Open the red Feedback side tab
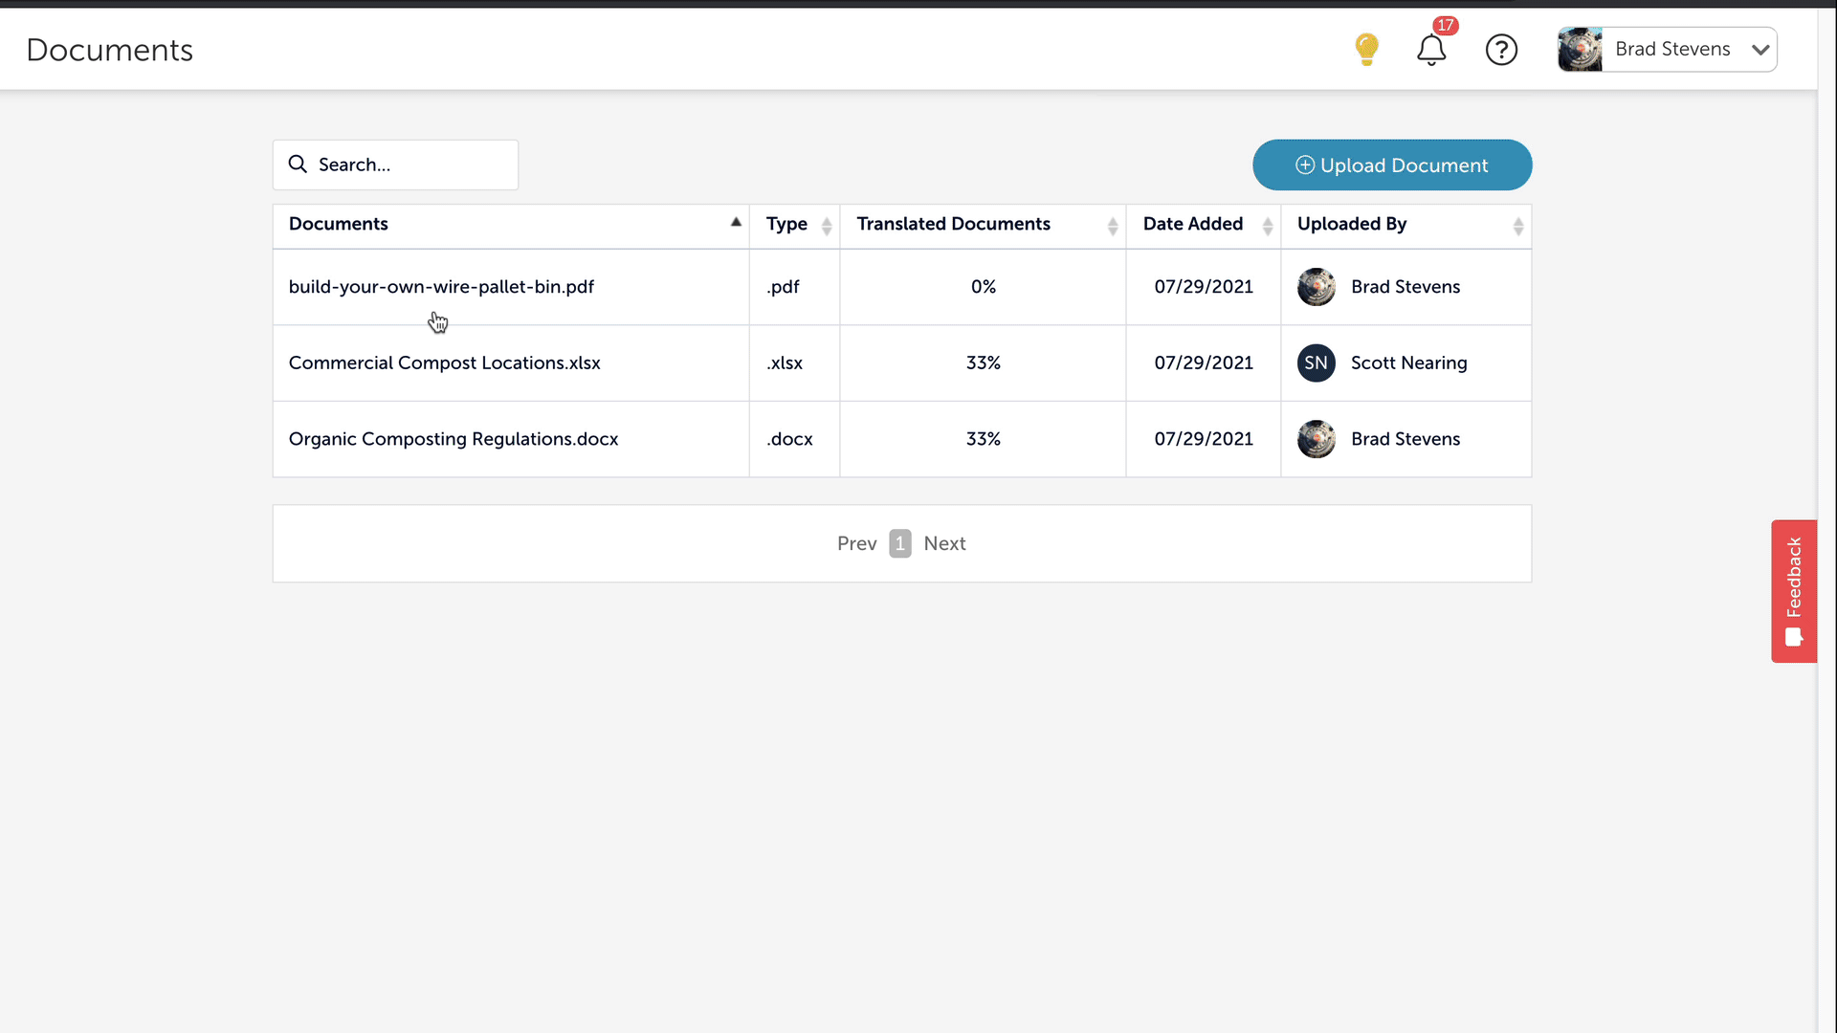 (1793, 591)
